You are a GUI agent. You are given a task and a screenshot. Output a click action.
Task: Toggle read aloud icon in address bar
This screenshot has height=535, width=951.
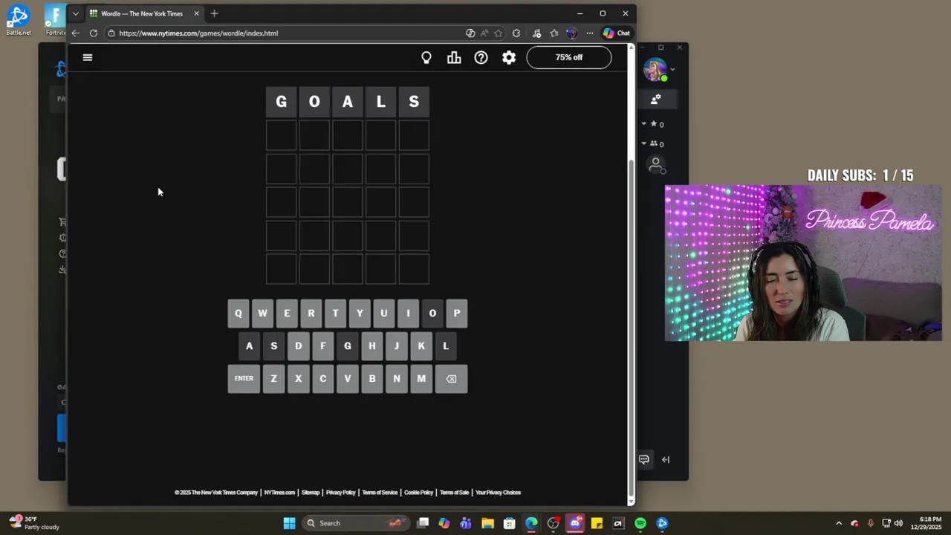[484, 33]
